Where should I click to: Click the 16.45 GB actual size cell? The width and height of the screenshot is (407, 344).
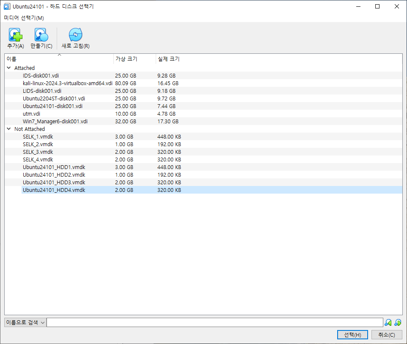tap(168, 83)
